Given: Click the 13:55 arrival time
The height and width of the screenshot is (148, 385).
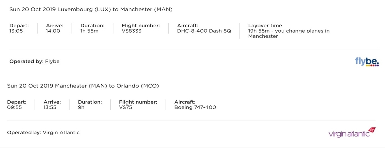Looking at the screenshot, I should click(x=50, y=107).
